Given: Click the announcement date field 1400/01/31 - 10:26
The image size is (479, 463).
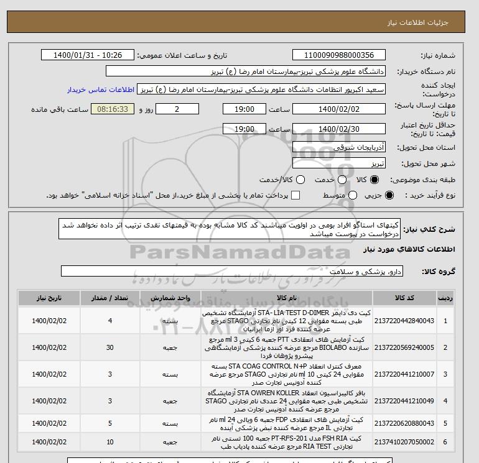Looking at the screenshot, I should tap(87, 55).
